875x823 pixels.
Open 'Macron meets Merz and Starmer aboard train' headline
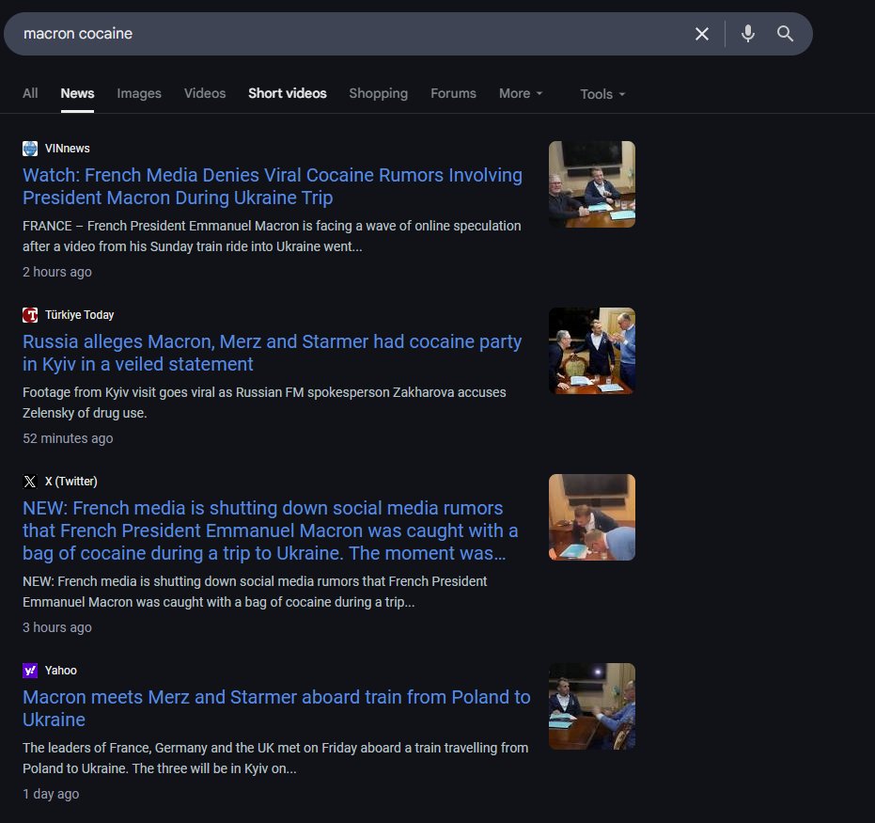[276, 708]
